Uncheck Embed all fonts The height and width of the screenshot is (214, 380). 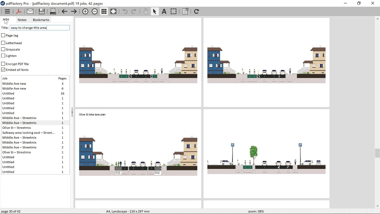(3, 70)
